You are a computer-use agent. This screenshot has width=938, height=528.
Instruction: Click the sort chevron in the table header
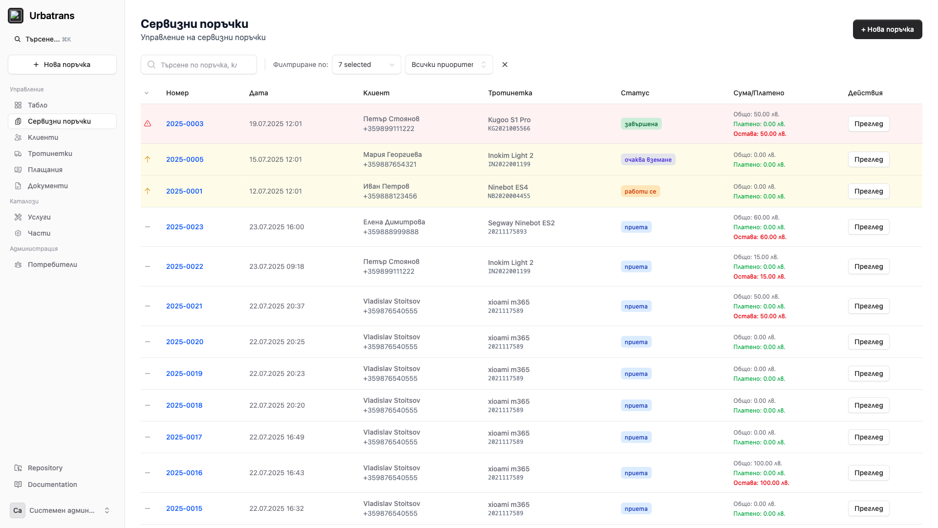(147, 93)
